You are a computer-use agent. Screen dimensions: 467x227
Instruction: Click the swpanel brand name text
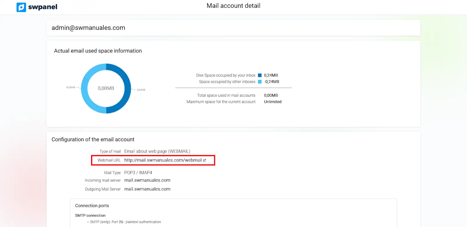(43, 7)
